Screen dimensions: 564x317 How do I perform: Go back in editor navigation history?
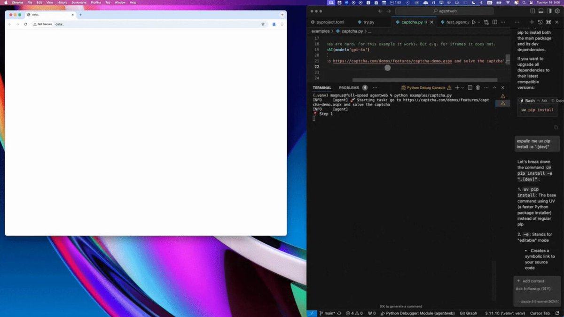pyautogui.click(x=380, y=11)
